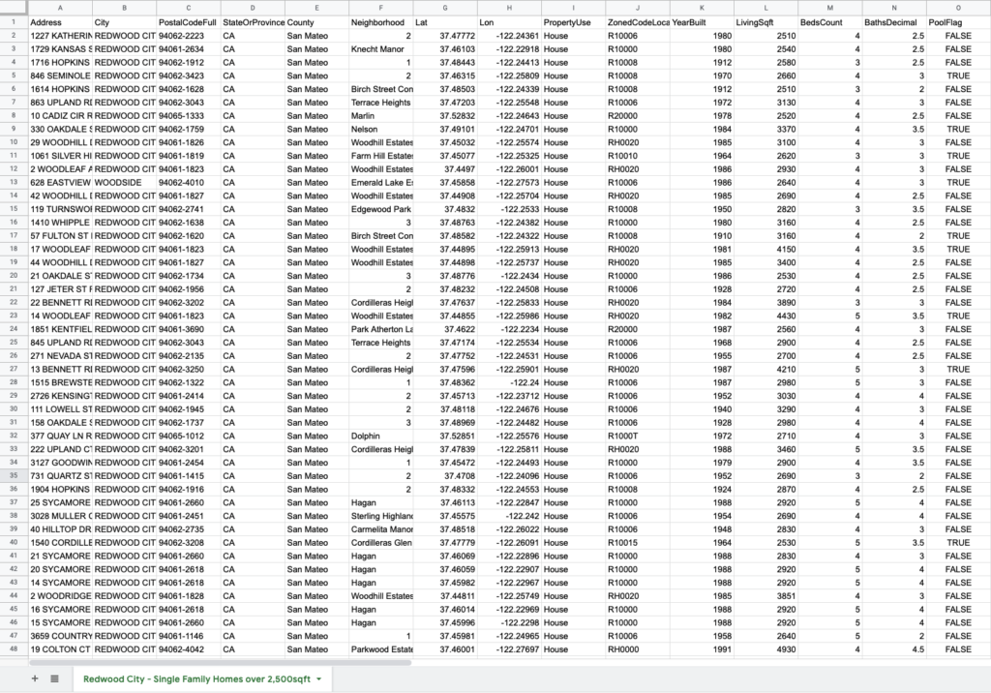Select zoning code cell "R10015"
991x693 pixels.
tap(638, 543)
